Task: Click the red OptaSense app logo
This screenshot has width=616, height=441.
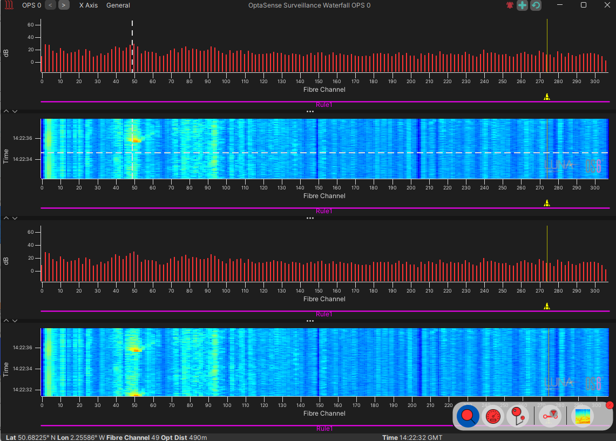Action: [x=9, y=5]
